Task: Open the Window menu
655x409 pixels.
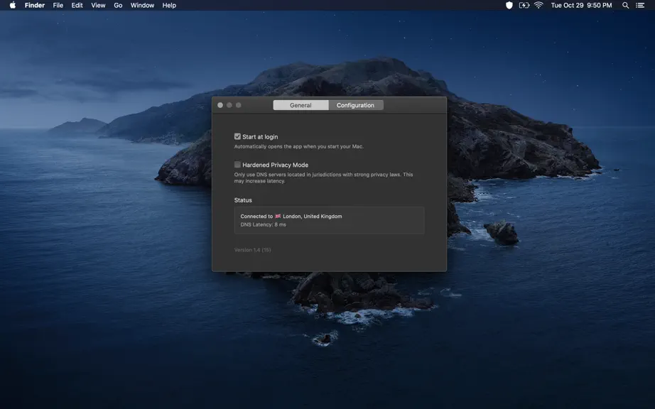Action: 142,6
